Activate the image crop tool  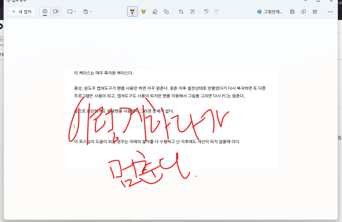181,12
